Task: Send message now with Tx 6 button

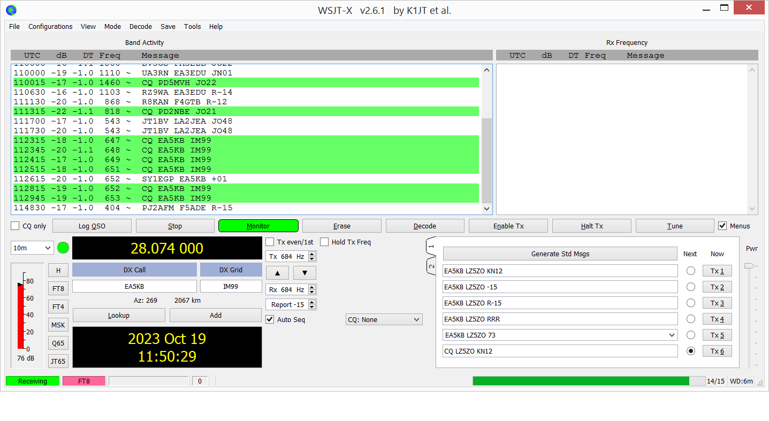Action: pos(717,351)
